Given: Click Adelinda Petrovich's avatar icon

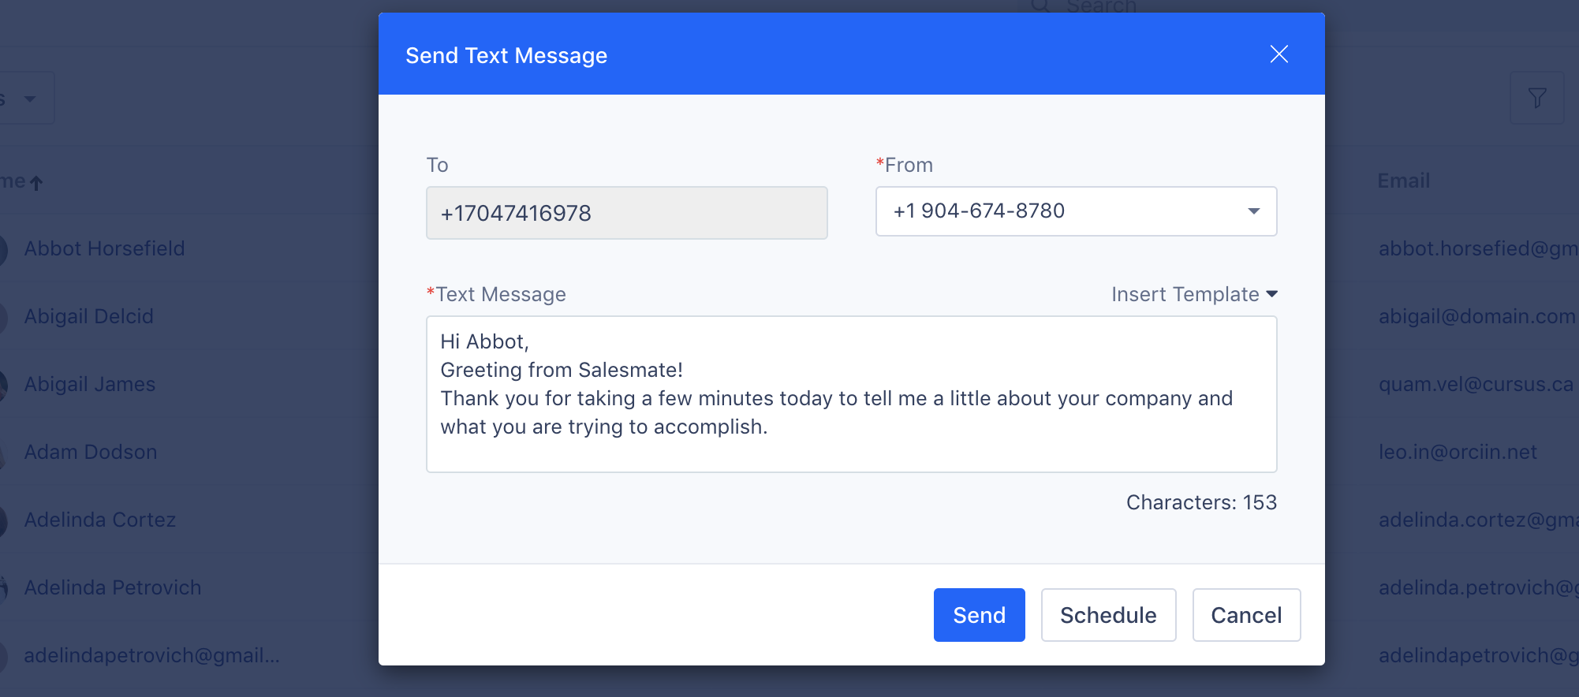Looking at the screenshot, I should tap(2, 588).
